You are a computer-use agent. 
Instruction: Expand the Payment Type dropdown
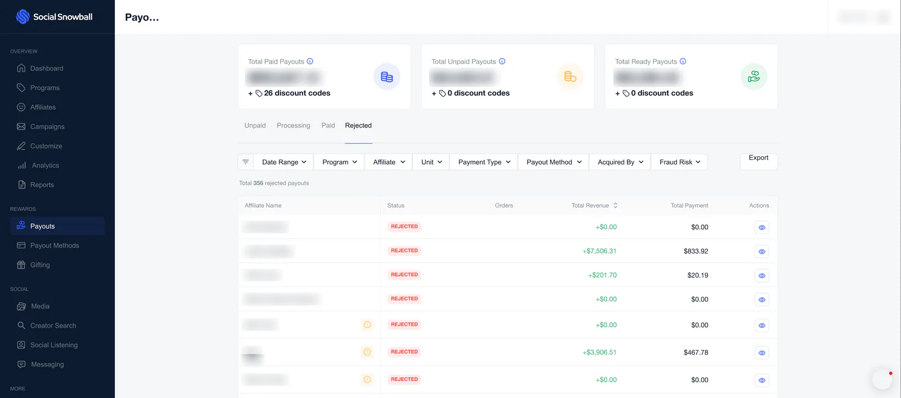[484, 162]
